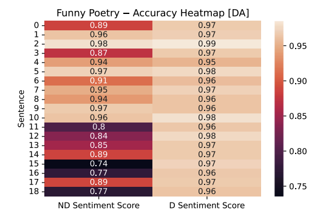Click the colorbar near the 0.85 mark
Image resolution: width=320 pixels, height=222 pixels.
point(279,116)
